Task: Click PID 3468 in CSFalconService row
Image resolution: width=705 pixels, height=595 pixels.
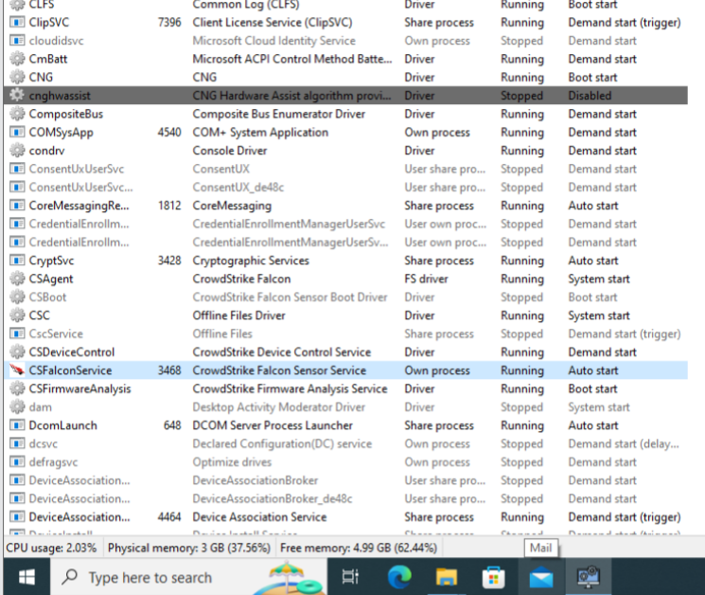Action: click(169, 370)
